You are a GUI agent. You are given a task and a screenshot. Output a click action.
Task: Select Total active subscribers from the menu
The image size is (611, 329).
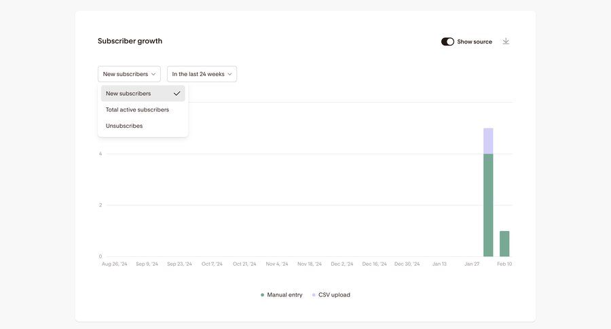[x=137, y=109]
